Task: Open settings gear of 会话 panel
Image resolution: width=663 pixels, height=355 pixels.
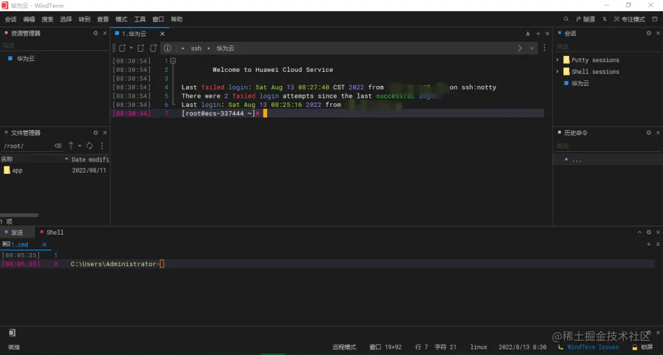Action: [649, 33]
